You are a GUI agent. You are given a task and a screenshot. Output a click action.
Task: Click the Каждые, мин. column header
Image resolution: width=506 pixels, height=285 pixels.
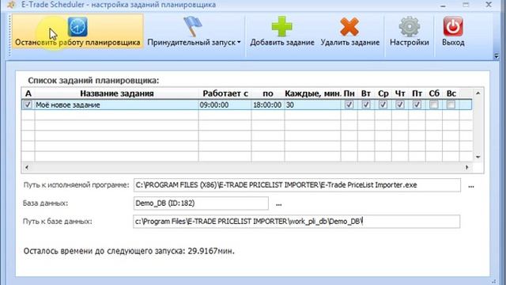312,93
